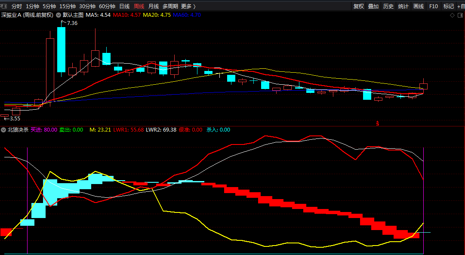This screenshot has height=255, width=465.
Task: Expand the 更多 periods menu
Action: (188, 6)
